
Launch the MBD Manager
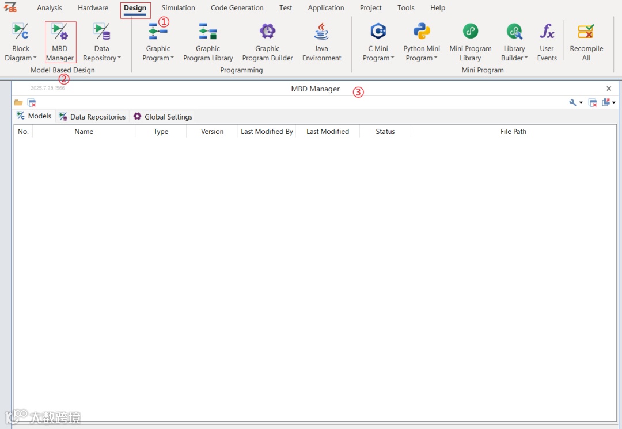click(60, 42)
